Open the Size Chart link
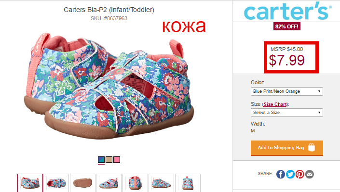The image size is (340, 192). coord(275,104)
